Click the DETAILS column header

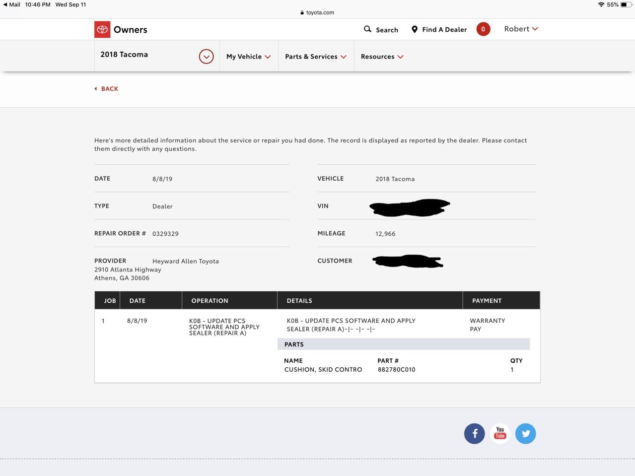tap(299, 301)
